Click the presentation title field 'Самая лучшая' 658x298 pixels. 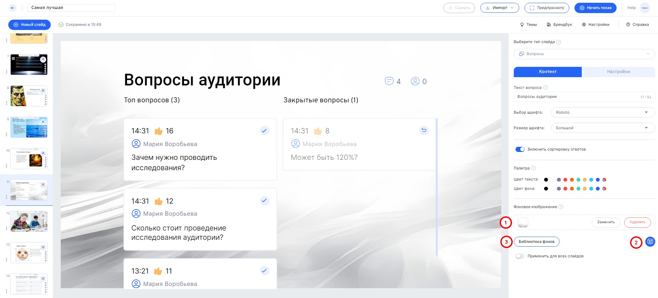(x=71, y=8)
